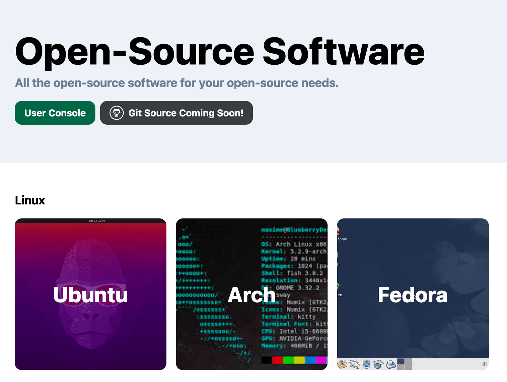Click the magenta color block in Arch terminal
This screenshot has width=507, height=382.
pyautogui.click(x=321, y=360)
